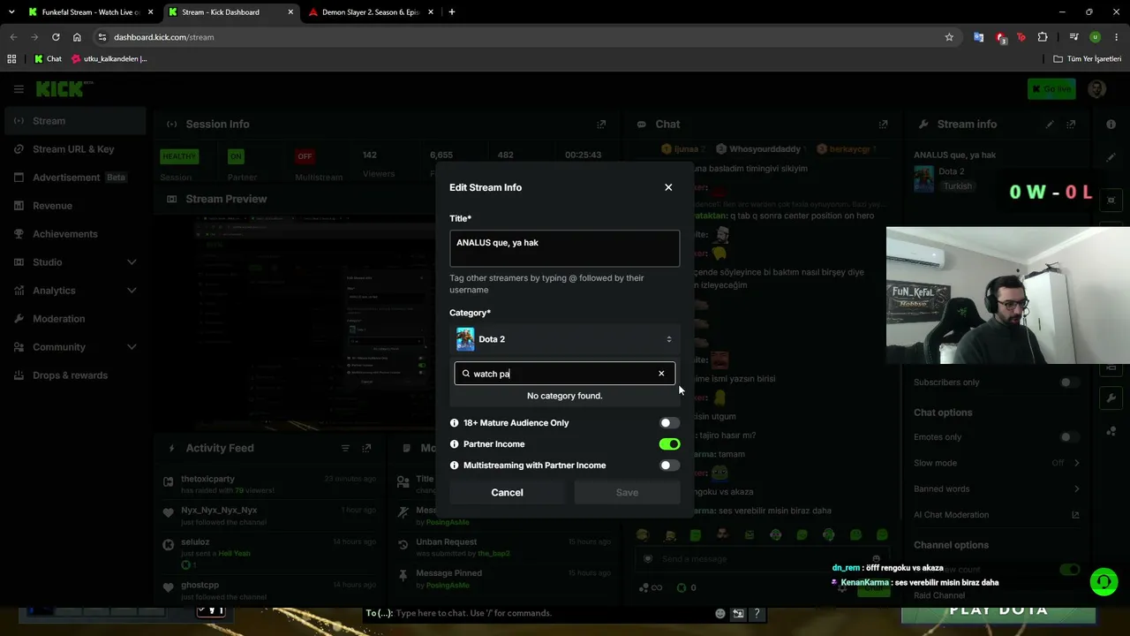Bookmark this page with the star
The image size is (1130, 636).
tap(949, 37)
